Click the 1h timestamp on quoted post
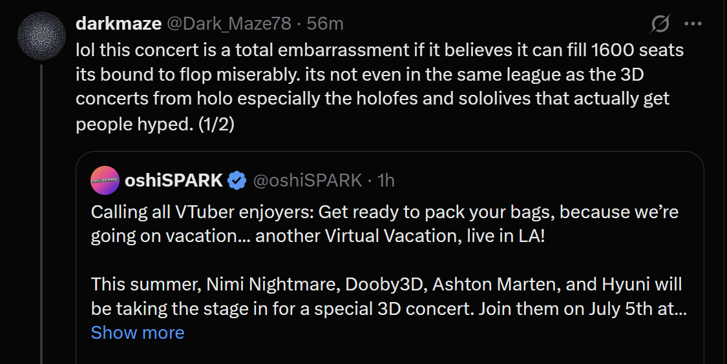Image resolution: width=727 pixels, height=364 pixels. pos(385,181)
